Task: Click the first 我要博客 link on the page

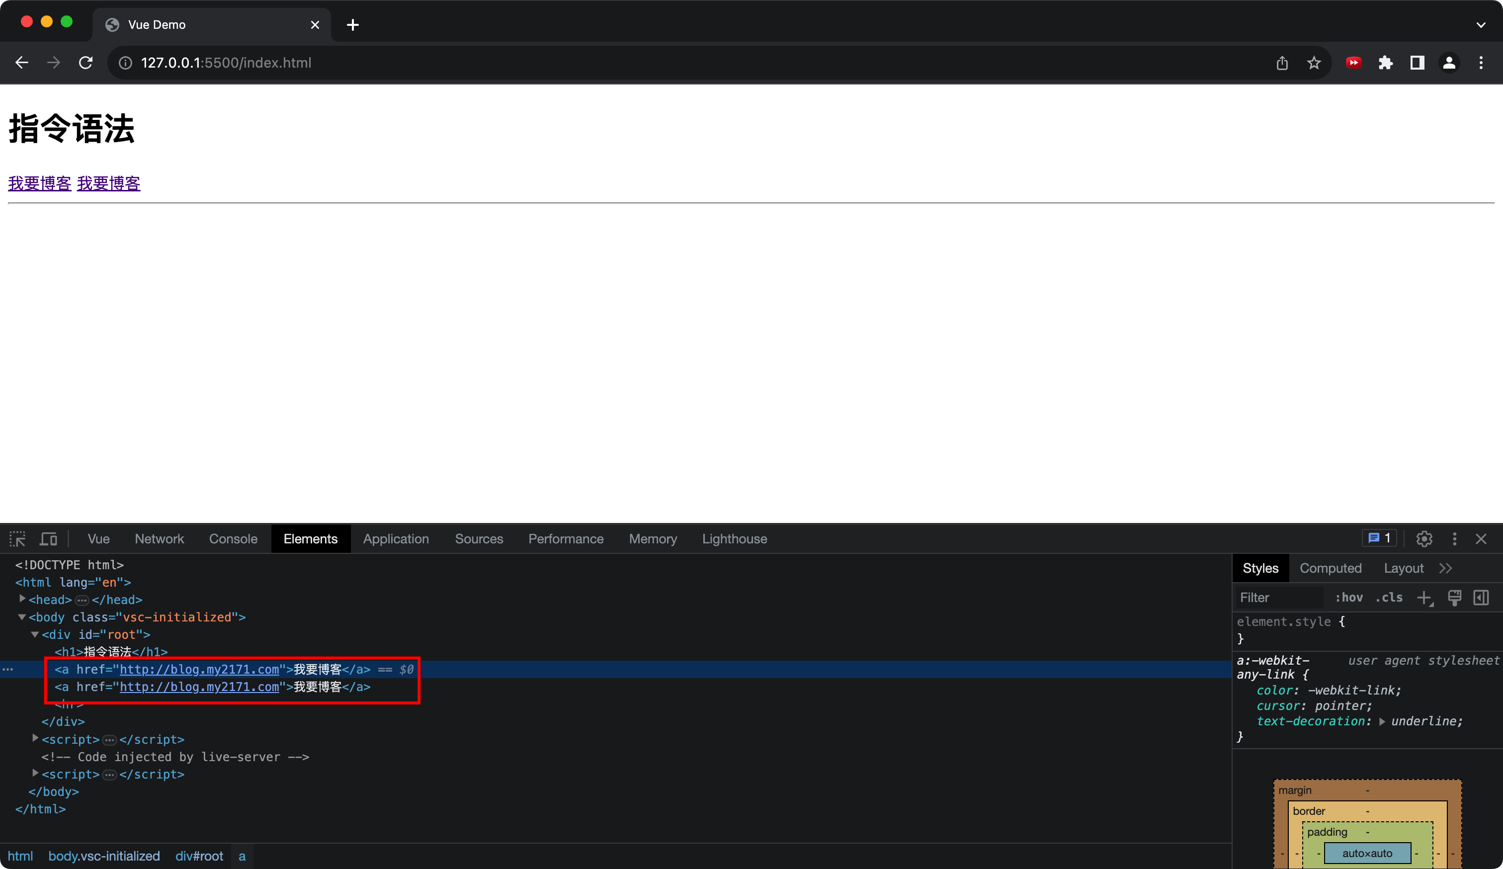Action: [x=39, y=183]
